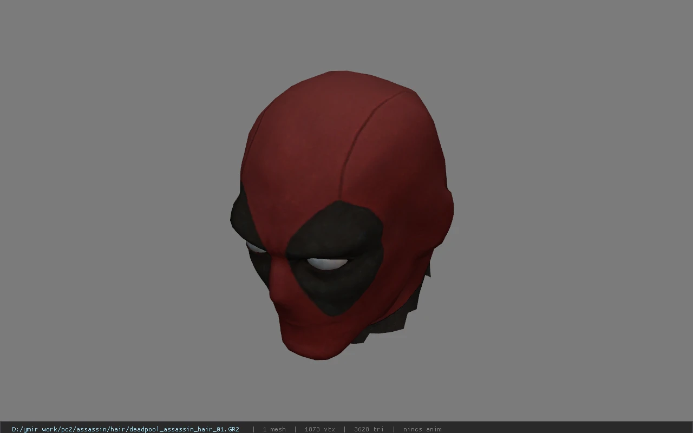Click the '1873 vtx' vertex count
Viewport: 693px width, 433px height.
[319, 429]
